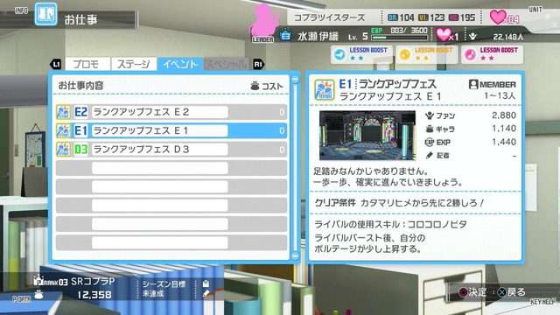Click the idol name 水瀬伊織

pyautogui.click(x=318, y=36)
